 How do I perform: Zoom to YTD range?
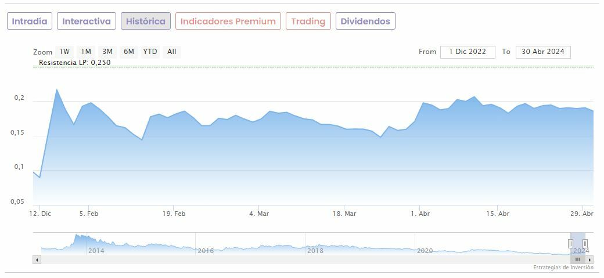pyautogui.click(x=150, y=52)
